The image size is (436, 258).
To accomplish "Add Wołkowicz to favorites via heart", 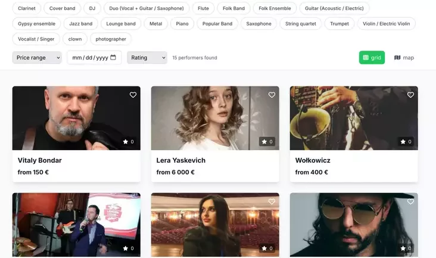I will pos(410,95).
